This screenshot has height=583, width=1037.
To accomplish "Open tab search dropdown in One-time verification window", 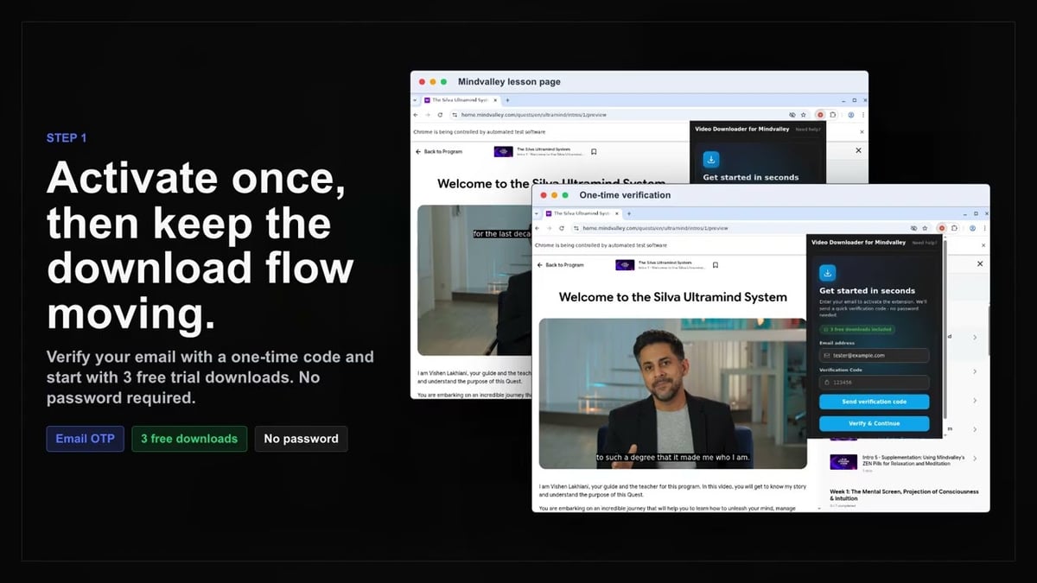I will [537, 213].
